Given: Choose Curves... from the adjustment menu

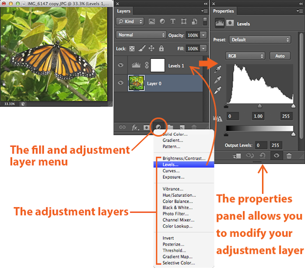Looking at the screenshot, I should (x=171, y=171).
